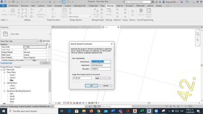This screenshot has width=203, height=114.
Task: Click the Modify arrow tool
Action: coord(4,10)
